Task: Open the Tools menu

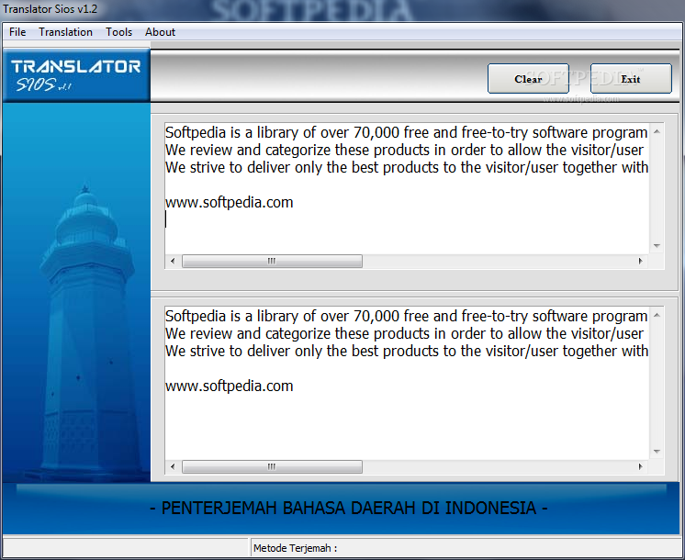Action: click(x=118, y=32)
